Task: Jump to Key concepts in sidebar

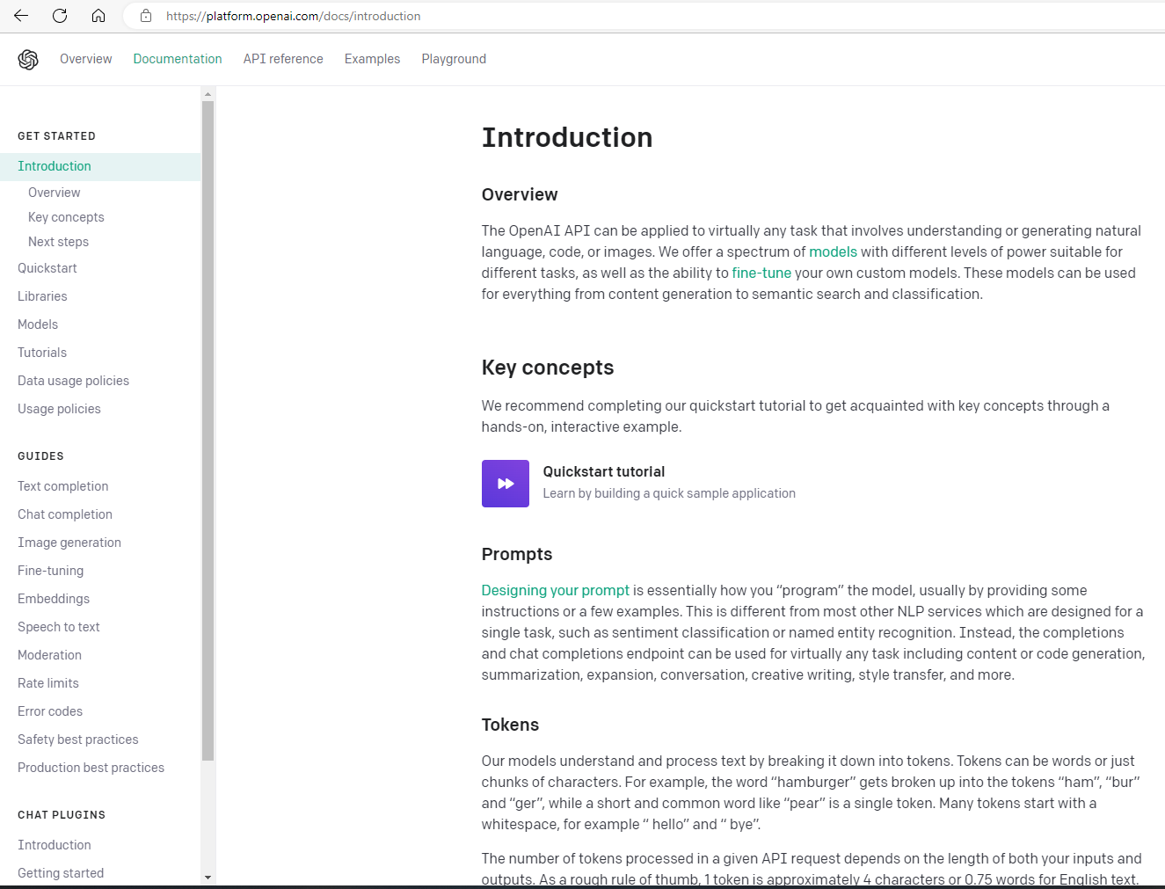Action: click(x=66, y=217)
